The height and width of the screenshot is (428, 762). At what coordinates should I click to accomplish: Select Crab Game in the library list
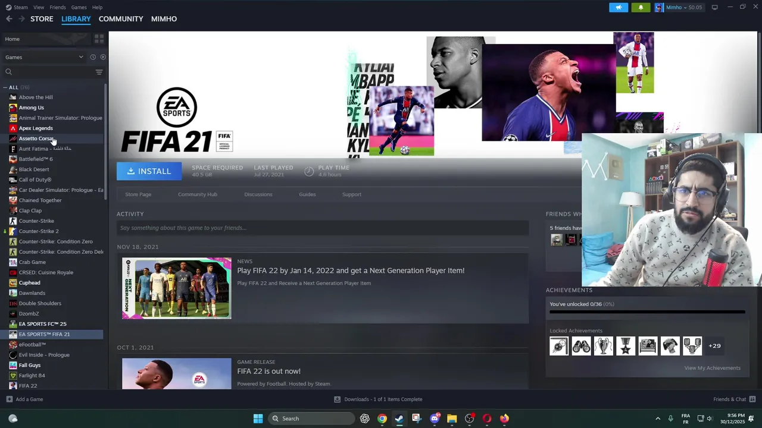click(32, 262)
